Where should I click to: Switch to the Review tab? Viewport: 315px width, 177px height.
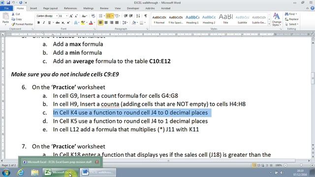[104, 8]
